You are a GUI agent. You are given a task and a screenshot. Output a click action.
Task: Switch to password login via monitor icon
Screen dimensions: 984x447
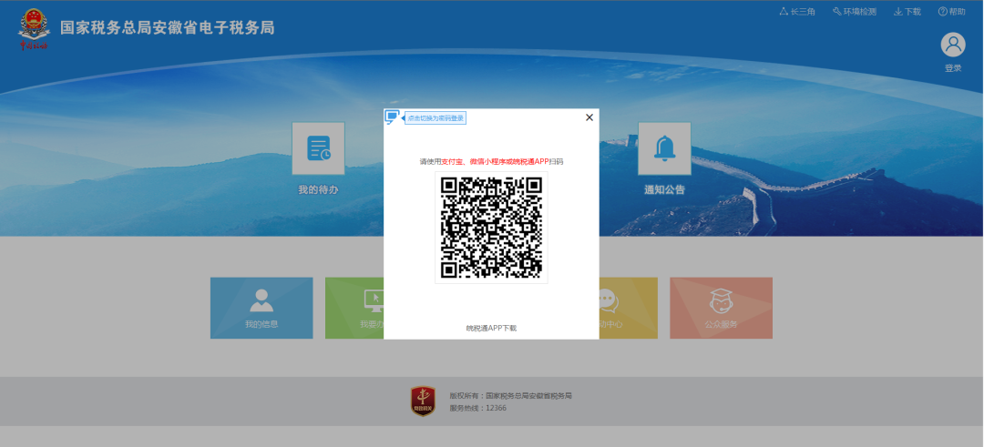392,117
